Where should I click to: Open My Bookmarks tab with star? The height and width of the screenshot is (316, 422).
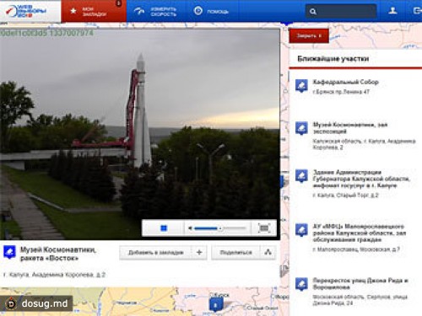point(95,11)
